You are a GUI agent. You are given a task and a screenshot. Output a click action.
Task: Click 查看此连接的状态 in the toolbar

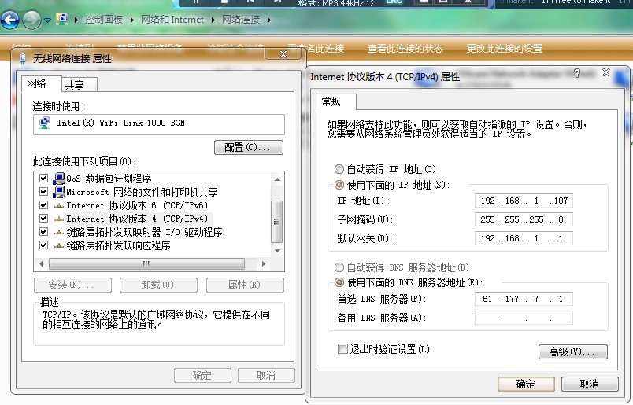click(405, 49)
